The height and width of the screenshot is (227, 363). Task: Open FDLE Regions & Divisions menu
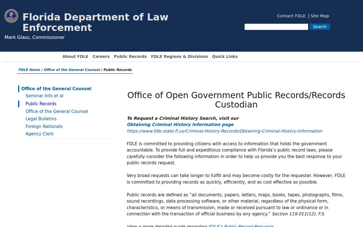[x=180, y=56]
